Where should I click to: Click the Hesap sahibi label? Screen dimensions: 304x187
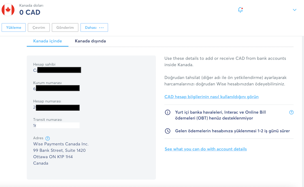[44, 64]
